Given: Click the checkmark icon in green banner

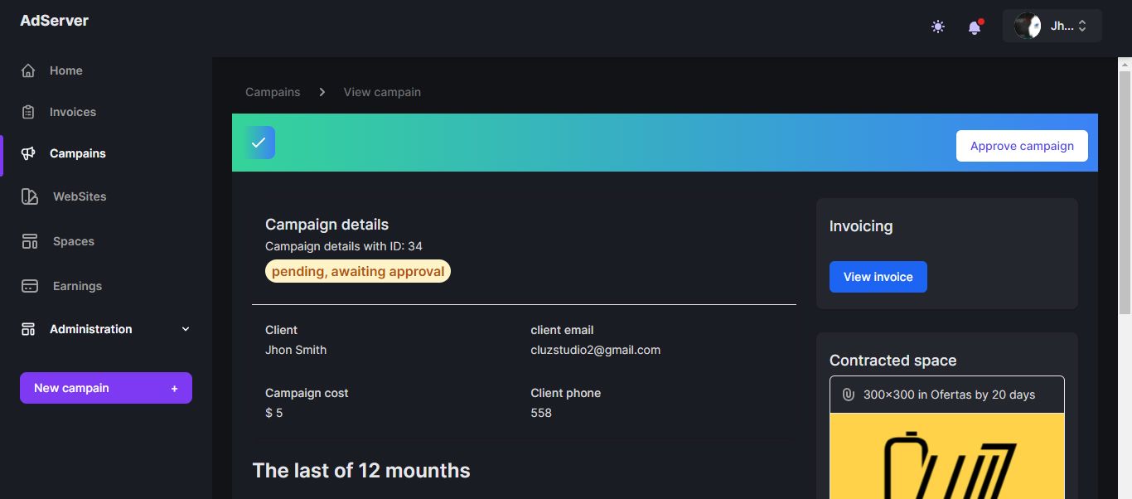Looking at the screenshot, I should [259, 143].
